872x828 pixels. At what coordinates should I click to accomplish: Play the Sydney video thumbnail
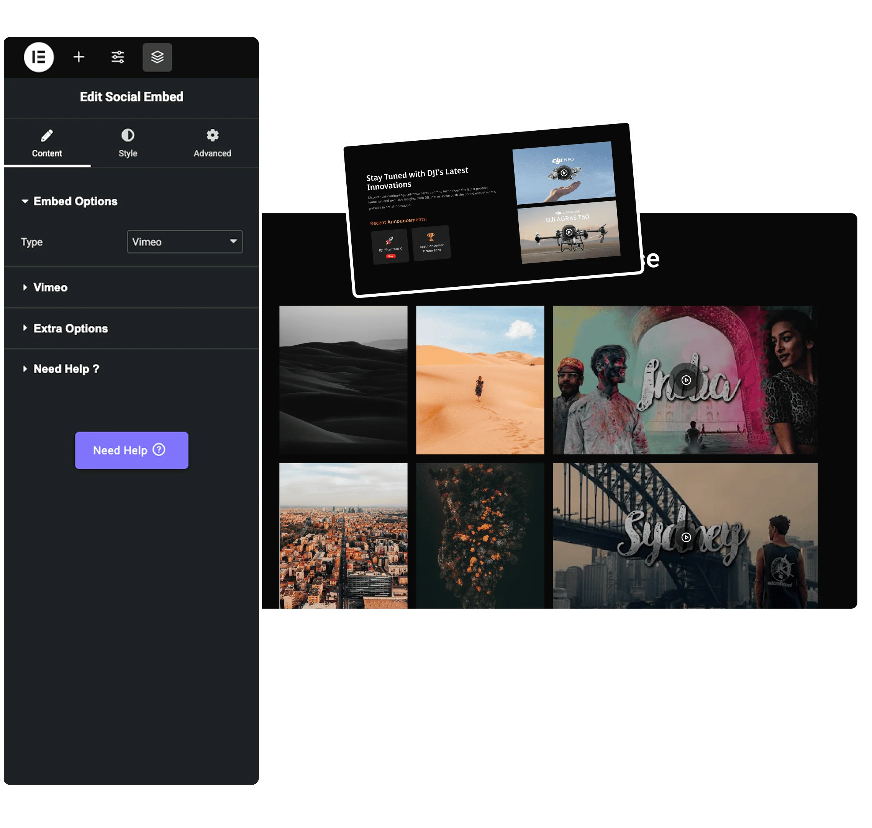(686, 537)
